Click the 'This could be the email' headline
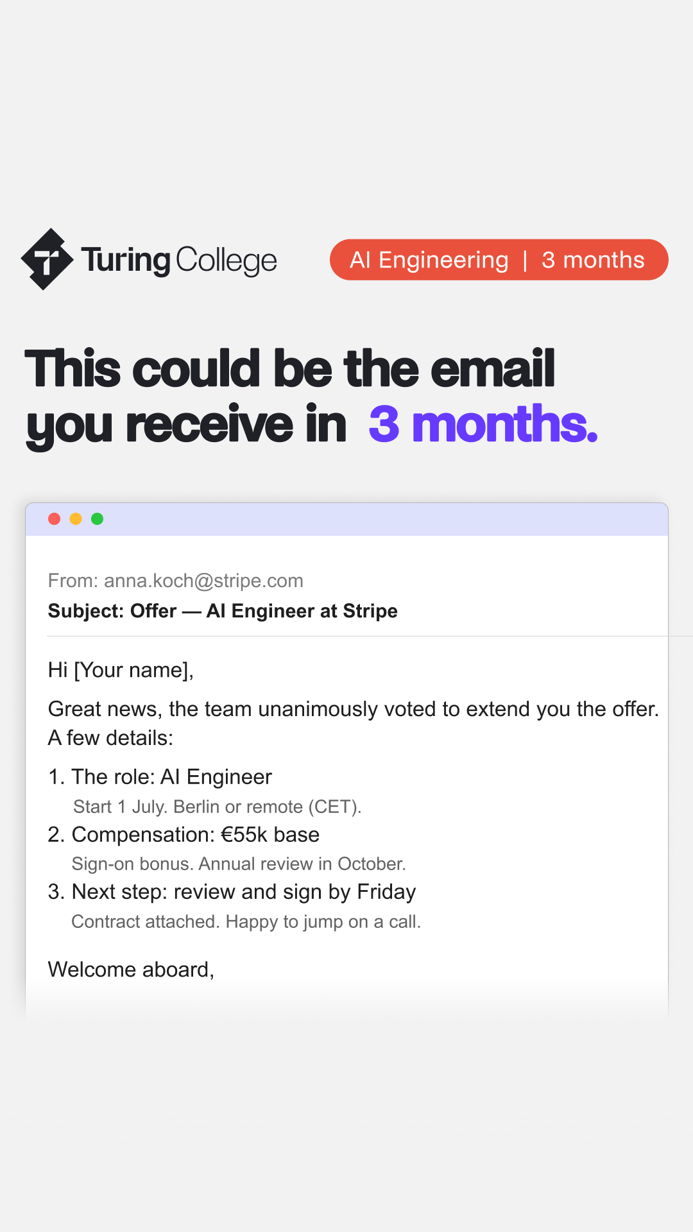The height and width of the screenshot is (1232, 693). (x=289, y=368)
